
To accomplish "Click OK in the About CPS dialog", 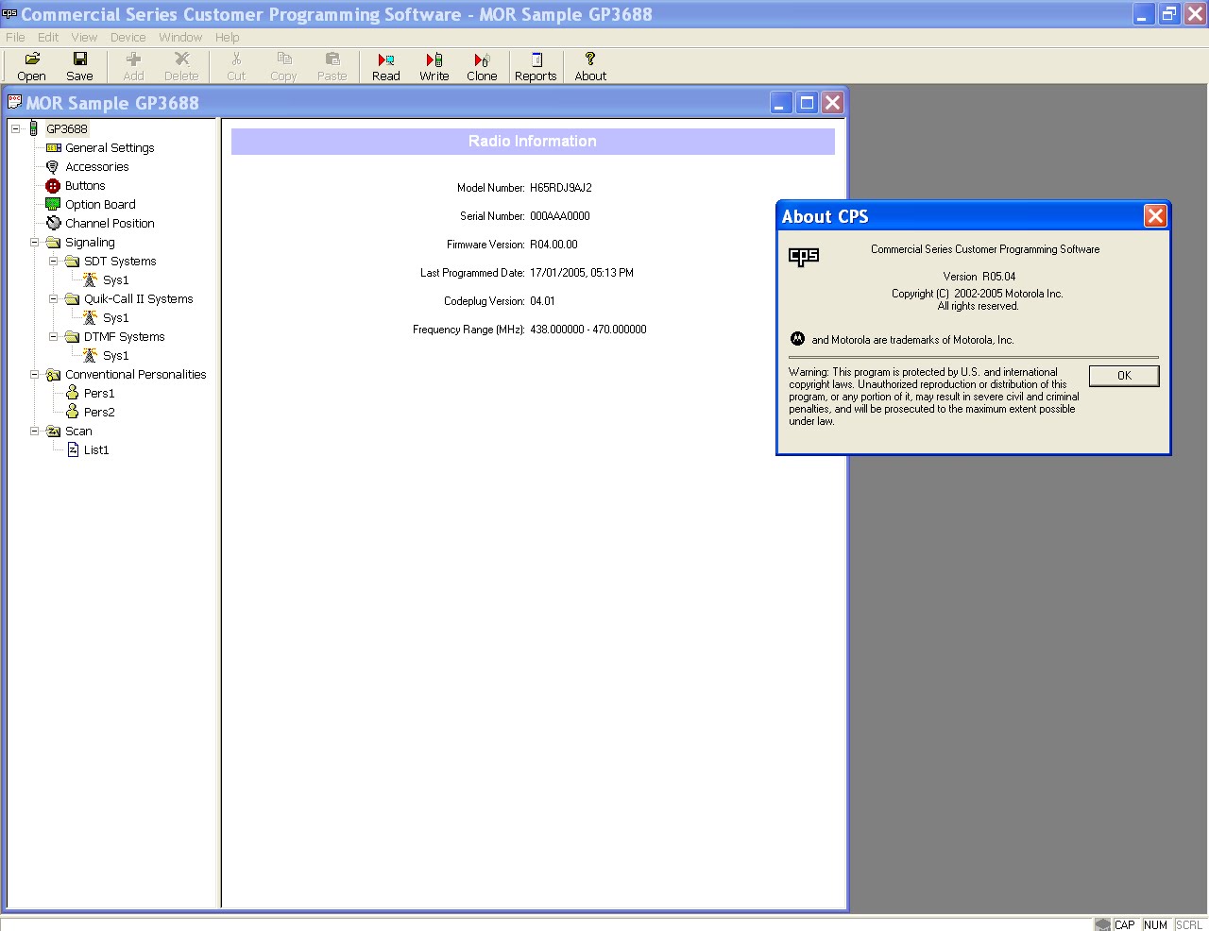I will click(1123, 375).
